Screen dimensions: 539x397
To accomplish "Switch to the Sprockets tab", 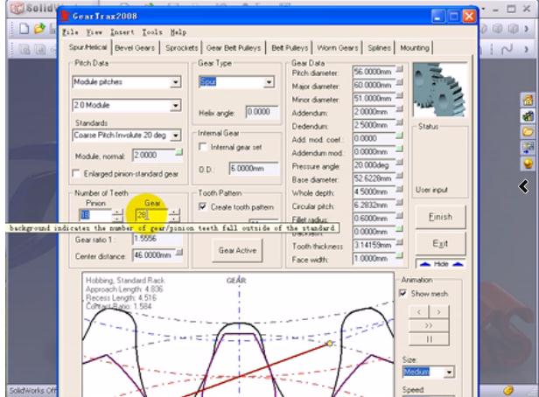I will coord(182,48).
